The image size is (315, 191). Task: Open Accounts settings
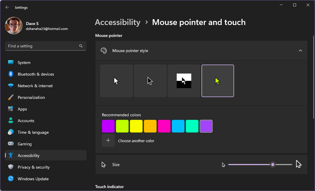pyautogui.click(x=25, y=120)
